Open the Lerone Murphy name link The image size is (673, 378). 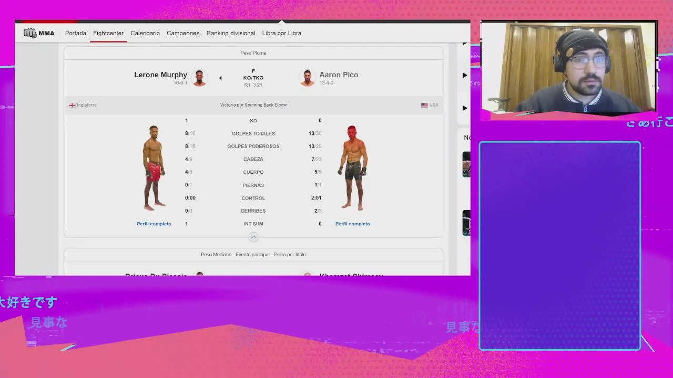pos(160,75)
